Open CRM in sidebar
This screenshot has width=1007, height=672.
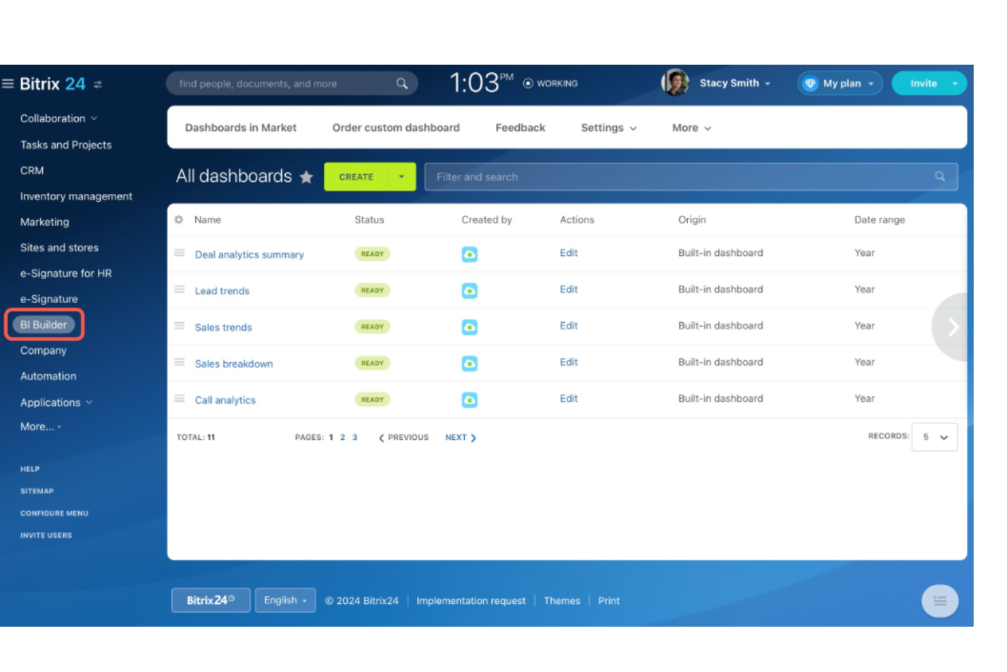click(x=32, y=171)
